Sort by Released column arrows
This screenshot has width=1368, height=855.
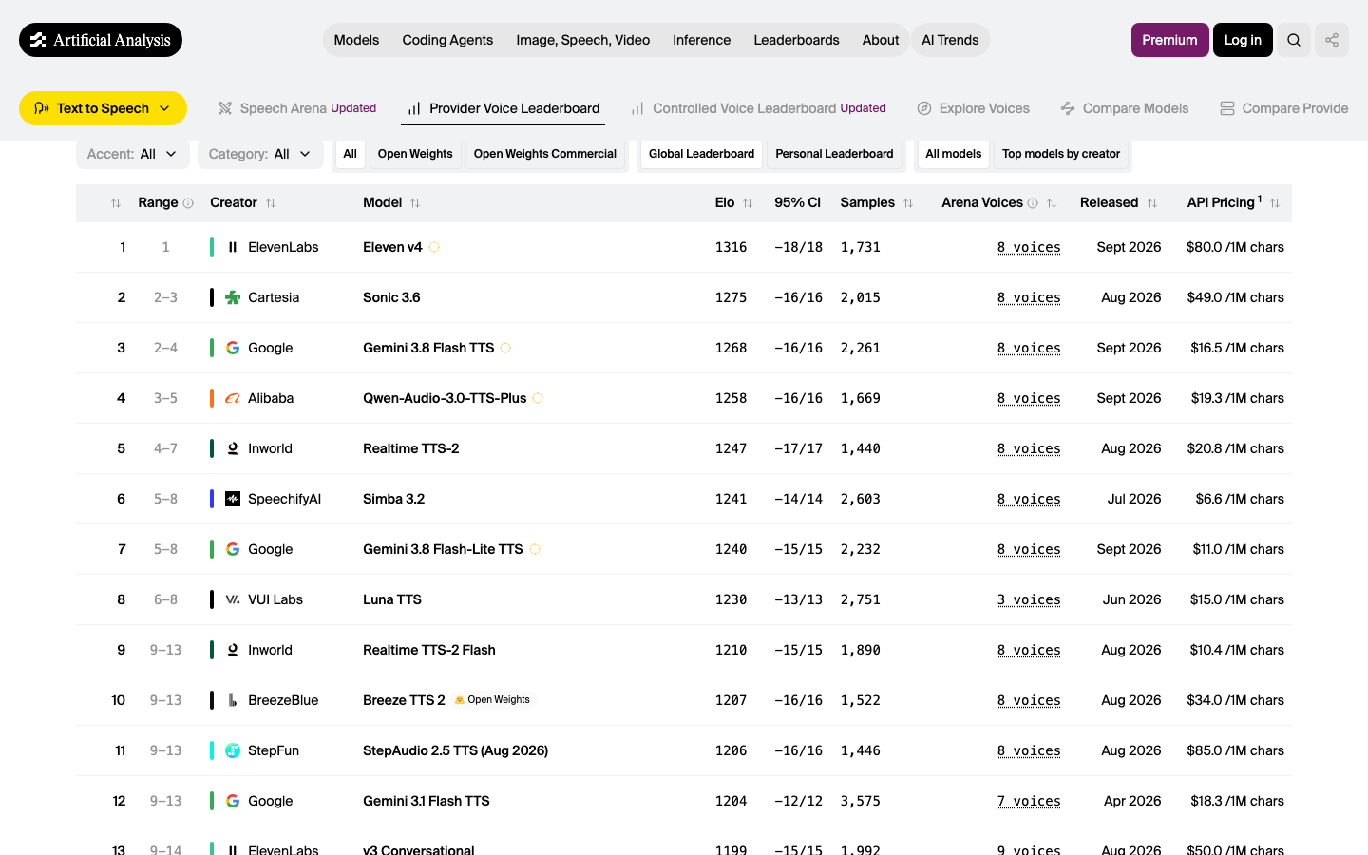pyautogui.click(x=1152, y=203)
